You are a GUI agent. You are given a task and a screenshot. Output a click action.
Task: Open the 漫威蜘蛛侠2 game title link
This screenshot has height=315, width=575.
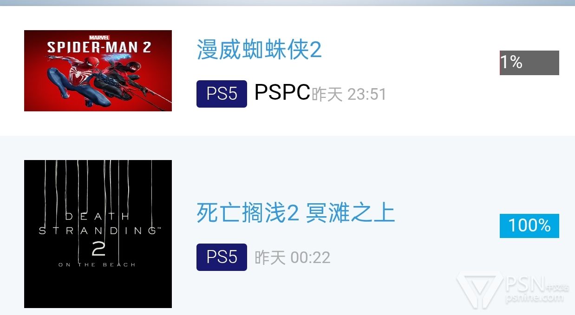click(x=259, y=50)
